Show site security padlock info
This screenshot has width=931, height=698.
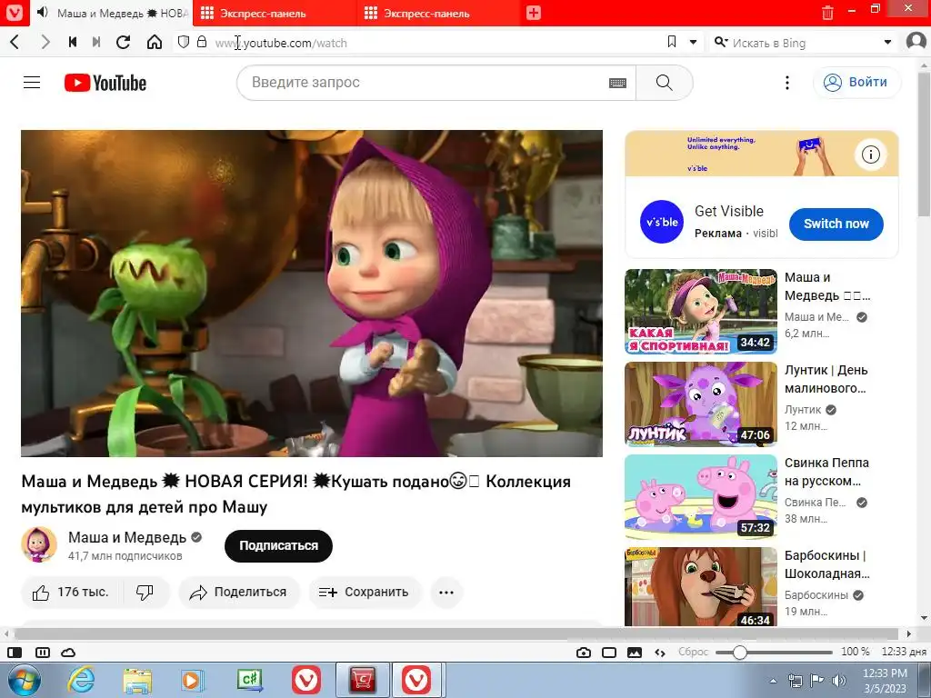point(202,42)
